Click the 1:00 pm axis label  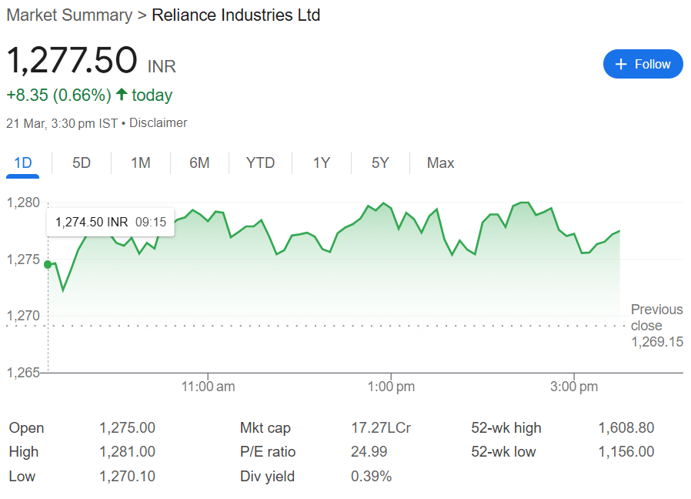pos(392,387)
